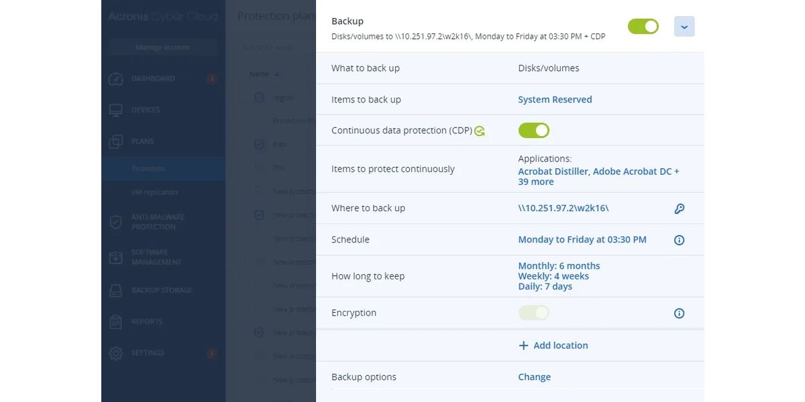
Task: Click the Software Management icon
Action: [x=116, y=257]
